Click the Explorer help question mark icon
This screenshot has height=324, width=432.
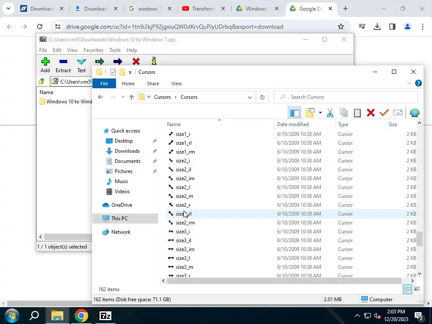(x=418, y=83)
